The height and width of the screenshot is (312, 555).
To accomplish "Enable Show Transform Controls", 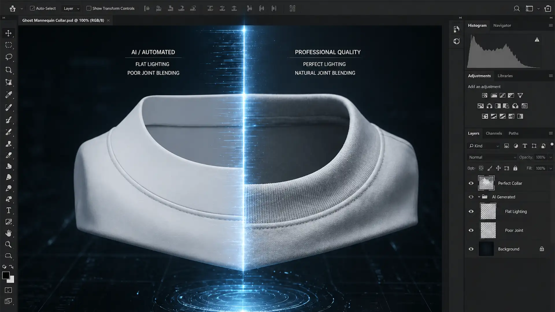I will click(89, 8).
